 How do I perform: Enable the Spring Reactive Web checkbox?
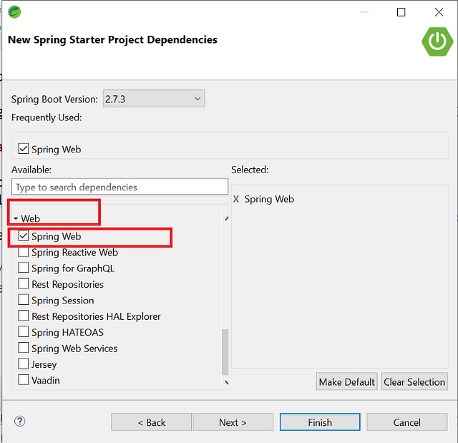(24, 252)
